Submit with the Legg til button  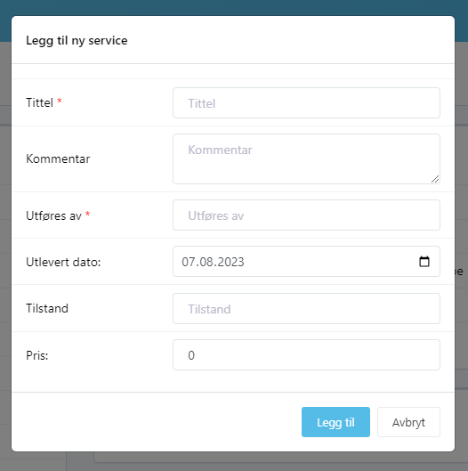click(335, 422)
